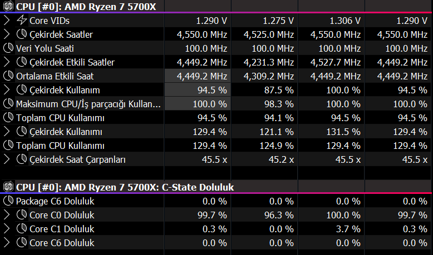The image size is (433, 255).
Task: Click the clock icon next to Çekirdek Saatler
Action: point(22,34)
